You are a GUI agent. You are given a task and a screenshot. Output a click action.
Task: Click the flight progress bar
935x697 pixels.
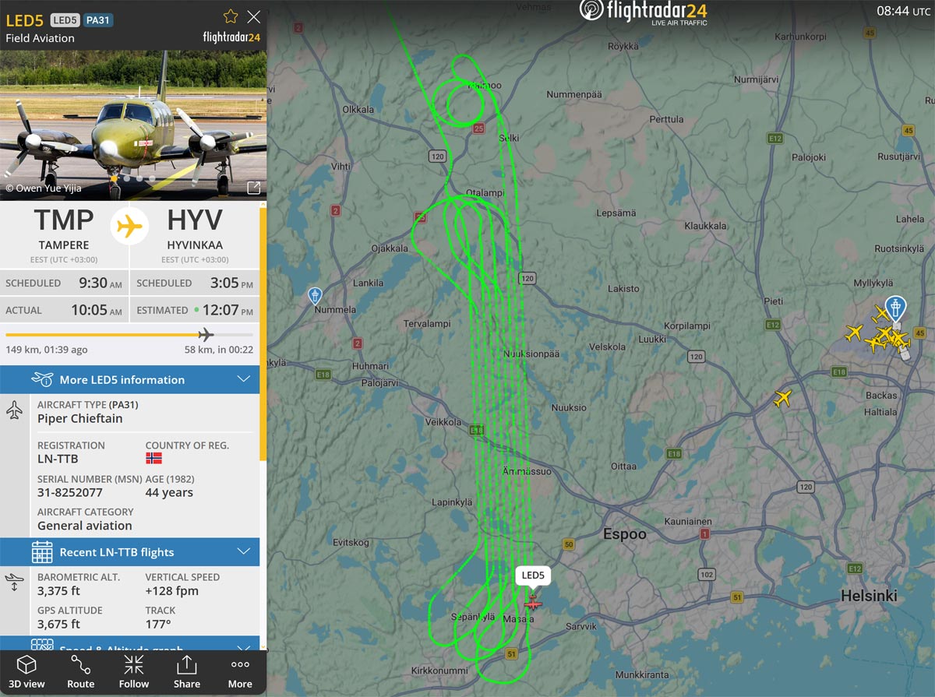tap(129, 335)
